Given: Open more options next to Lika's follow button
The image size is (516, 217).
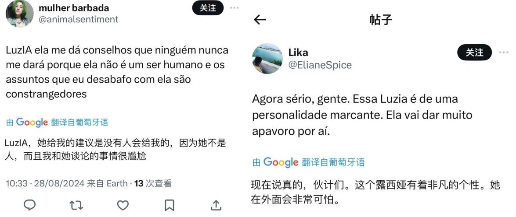Looking at the screenshot, I should (504, 52).
